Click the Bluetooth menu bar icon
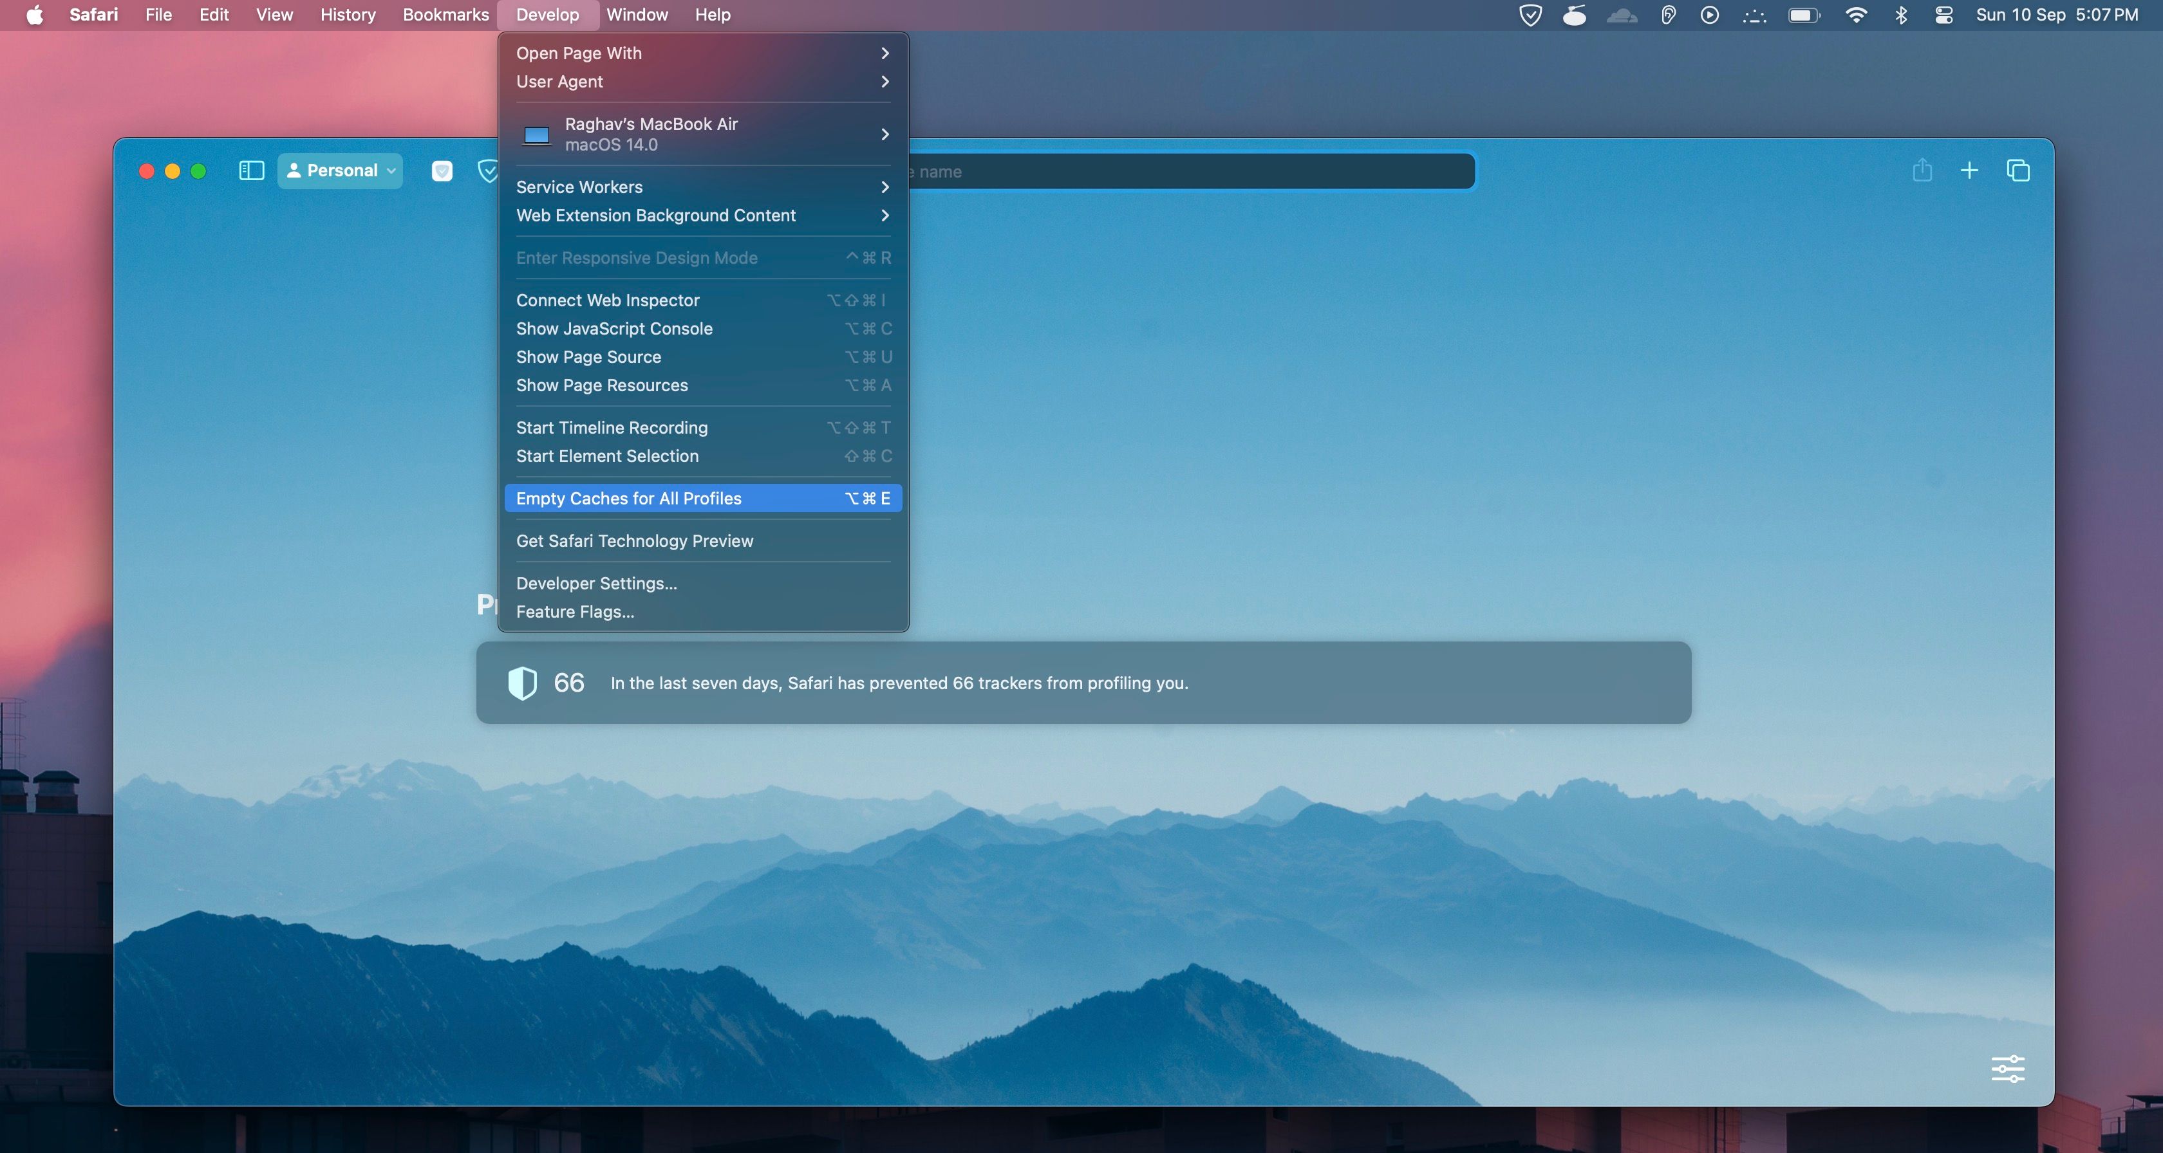The image size is (2163, 1153). click(1901, 15)
